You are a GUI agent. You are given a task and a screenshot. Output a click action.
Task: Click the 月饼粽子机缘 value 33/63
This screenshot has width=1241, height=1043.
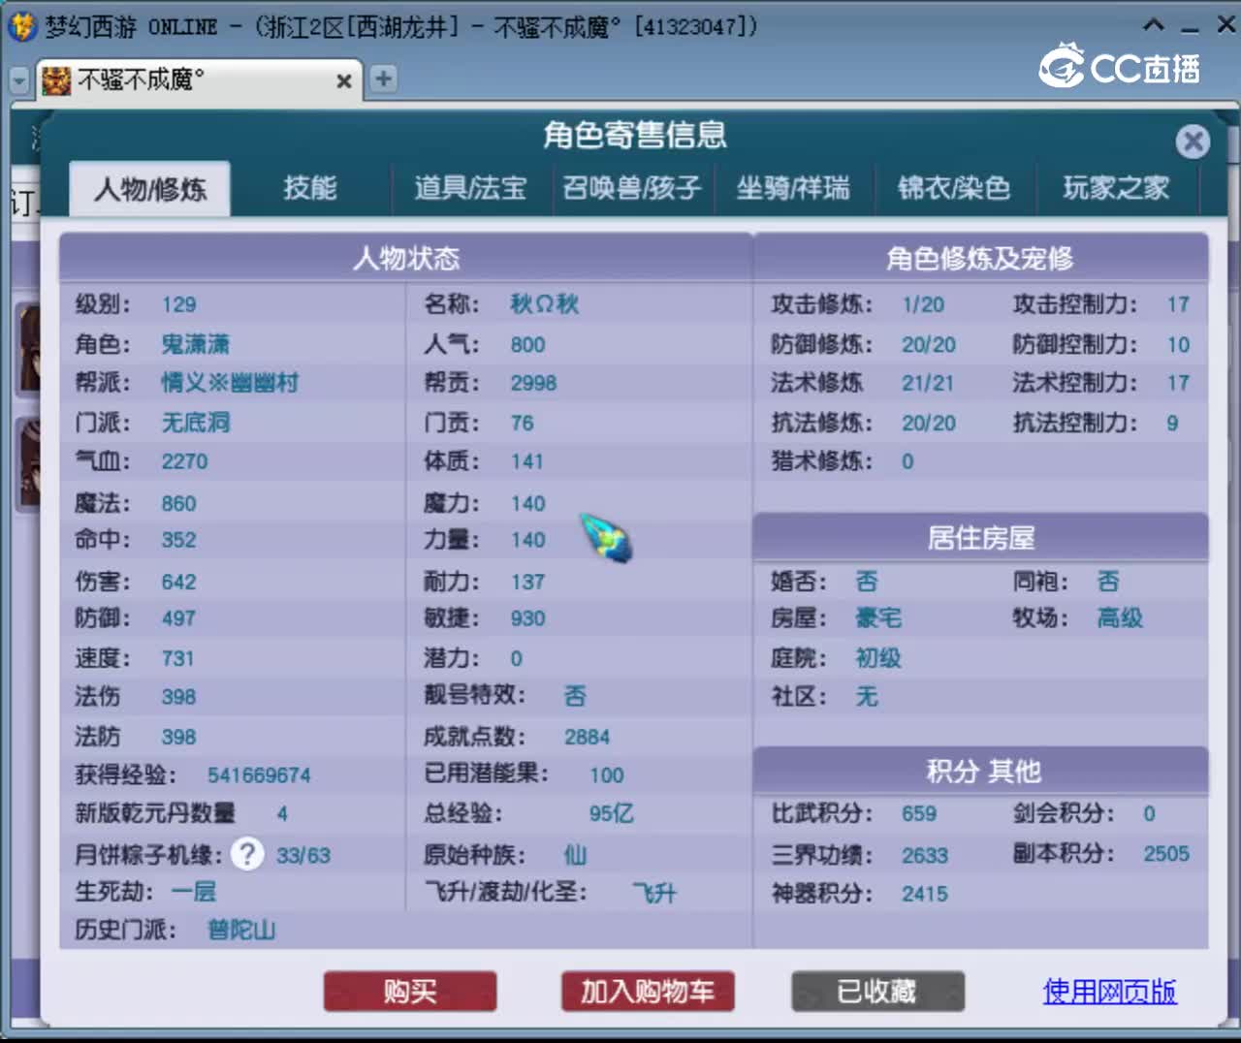303,856
